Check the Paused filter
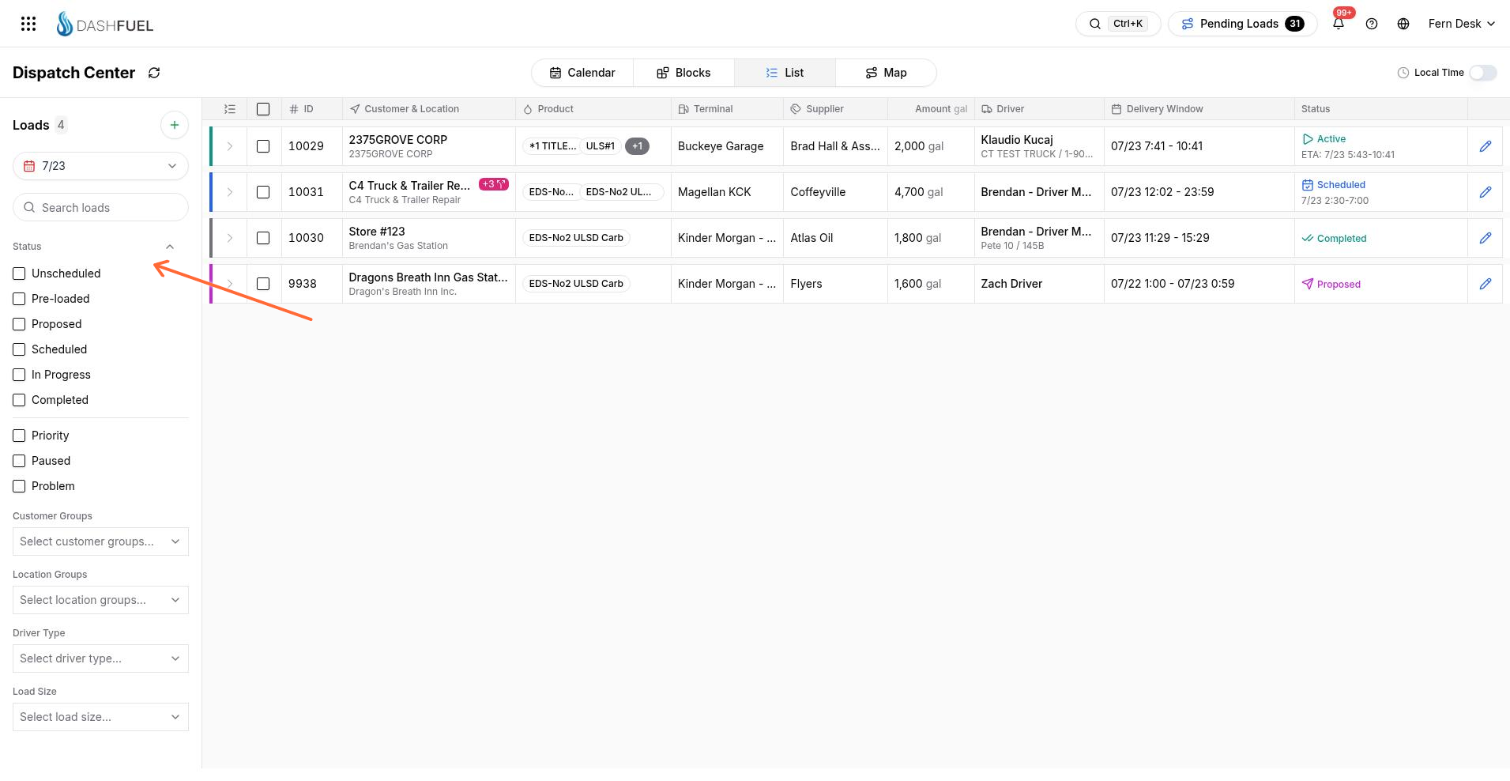Viewport: 1510px width, 781px height. pos(19,461)
